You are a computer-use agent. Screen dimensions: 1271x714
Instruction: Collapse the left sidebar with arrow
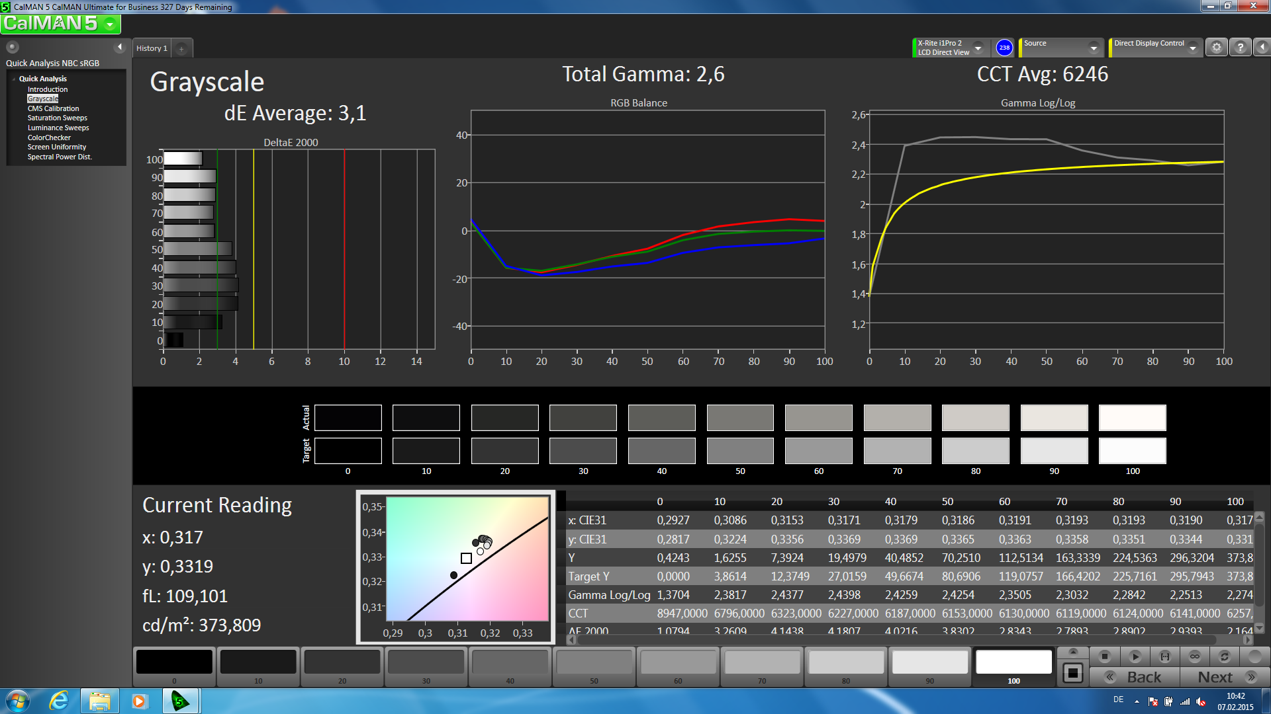point(120,47)
